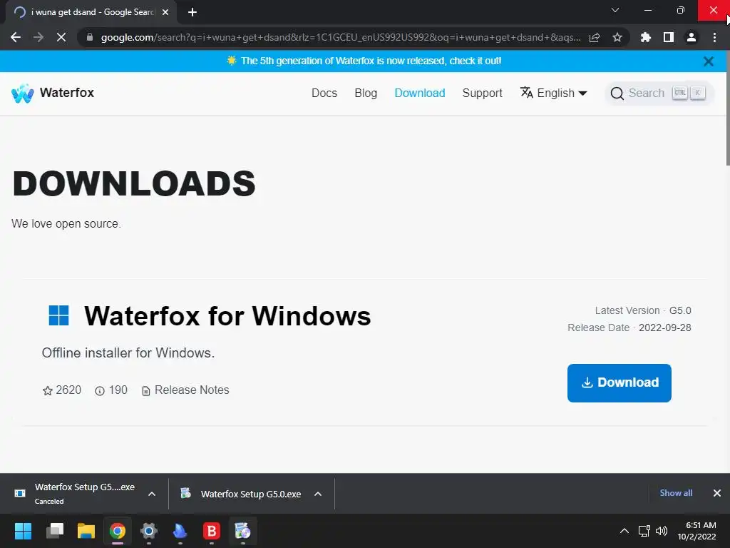The image size is (730, 548).
Task: Click the Latest Version G5.0 text
Action: pyautogui.click(x=643, y=310)
